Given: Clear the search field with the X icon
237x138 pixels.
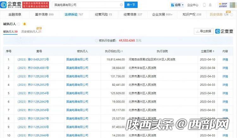Looking at the screenshot, I should click(x=121, y=5).
